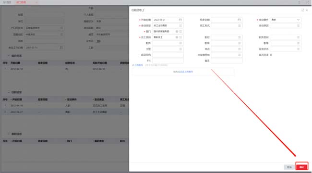Open the 变动类型 lookup list icon
The width and height of the screenshot is (312, 173).
pos(180,26)
